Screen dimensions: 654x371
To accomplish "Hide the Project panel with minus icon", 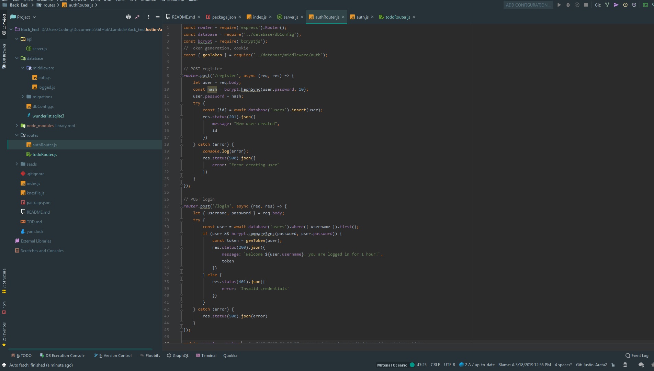I will pyautogui.click(x=158, y=17).
